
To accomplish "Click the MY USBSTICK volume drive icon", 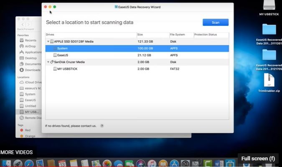I will 55,69.
